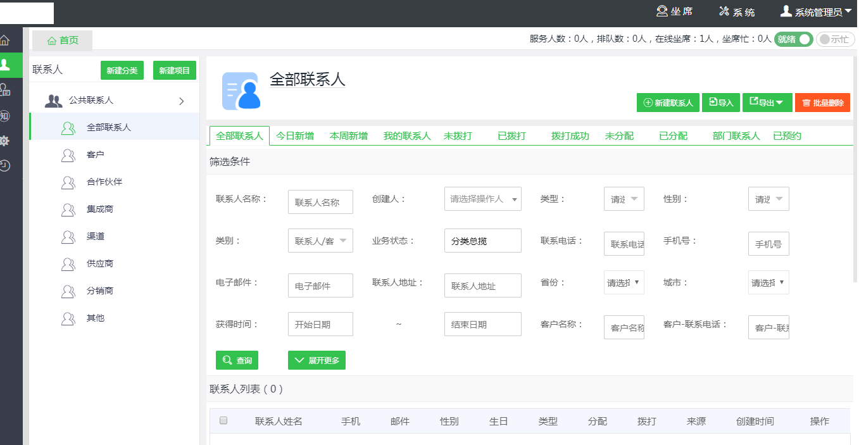Open the 省份 province dropdown

click(x=624, y=282)
